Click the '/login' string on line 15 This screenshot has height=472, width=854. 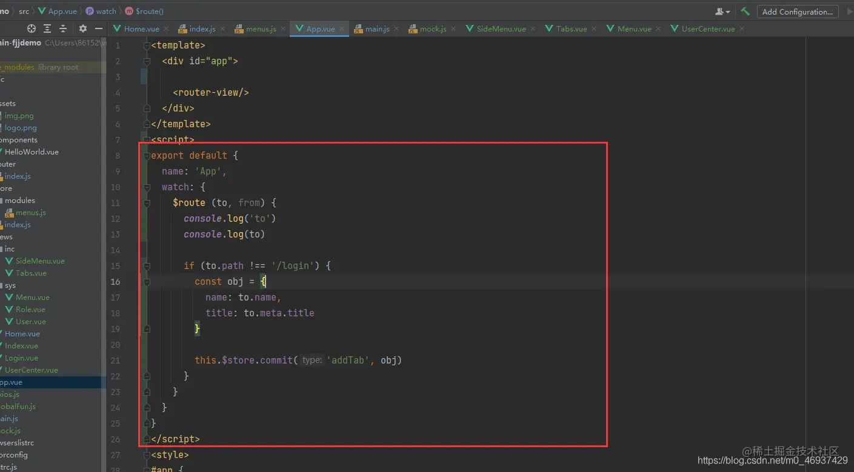point(292,266)
